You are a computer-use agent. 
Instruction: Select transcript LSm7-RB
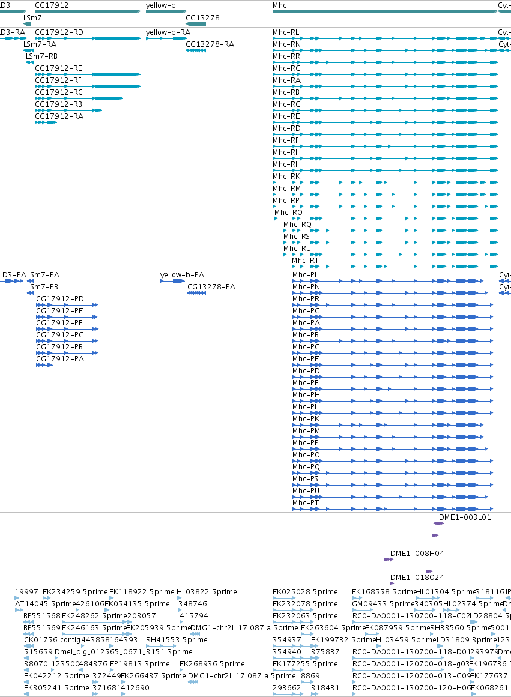[41, 56]
